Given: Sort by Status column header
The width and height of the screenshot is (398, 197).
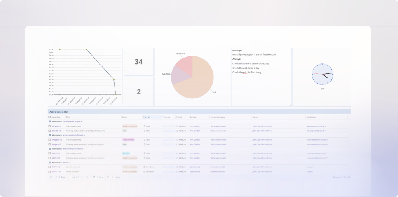Looking at the screenshot, I should [x=132, y=117].
